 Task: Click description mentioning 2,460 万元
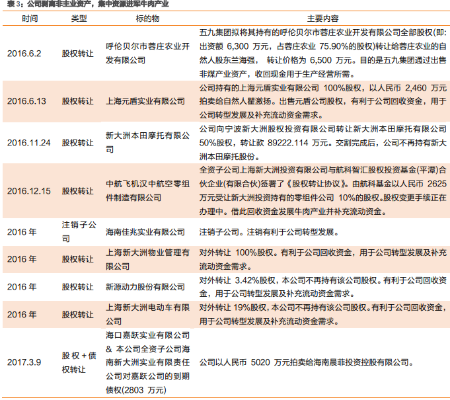pyautogui.click(x=323, y=101)
